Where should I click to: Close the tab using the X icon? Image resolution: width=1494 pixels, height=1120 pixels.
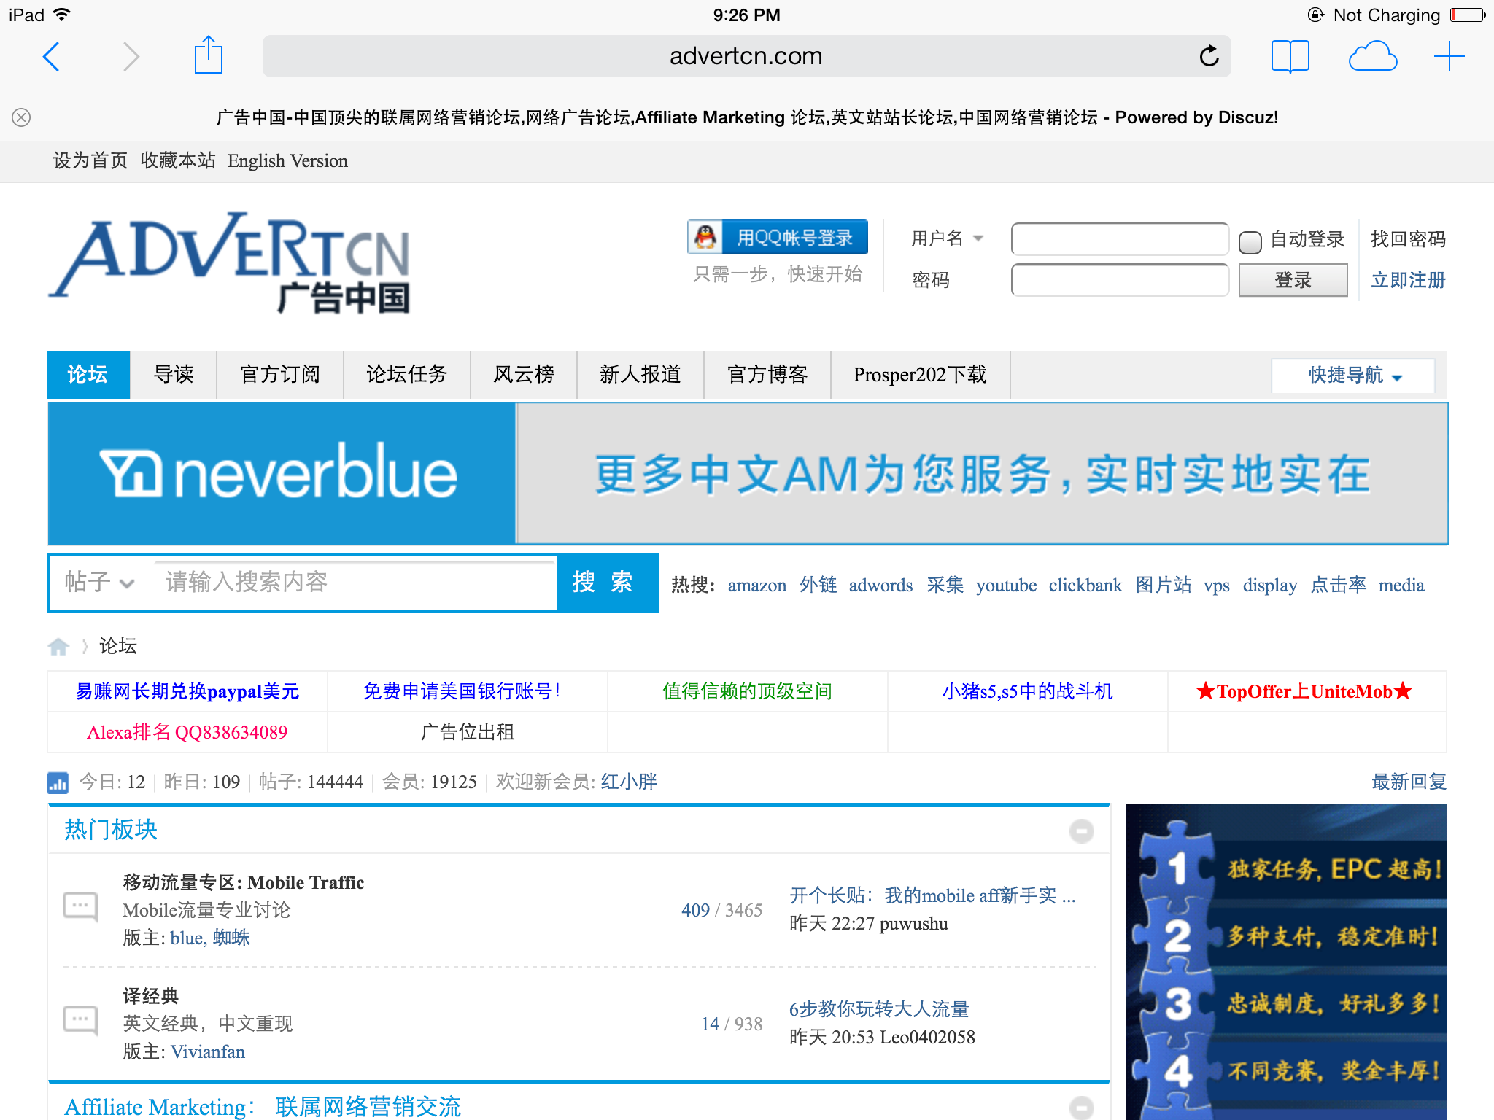21,117
